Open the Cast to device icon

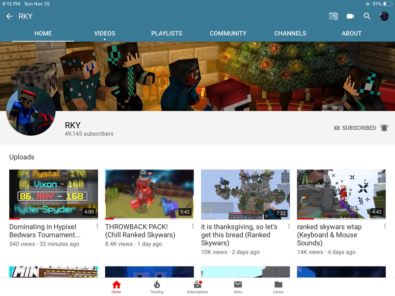333,16
